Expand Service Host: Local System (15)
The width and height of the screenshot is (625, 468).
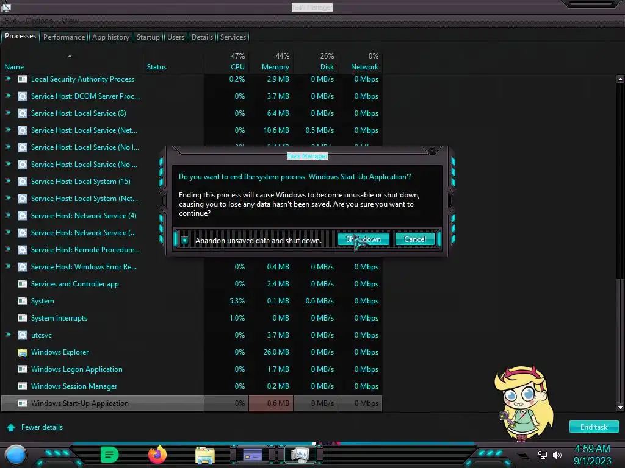point(7,181)
